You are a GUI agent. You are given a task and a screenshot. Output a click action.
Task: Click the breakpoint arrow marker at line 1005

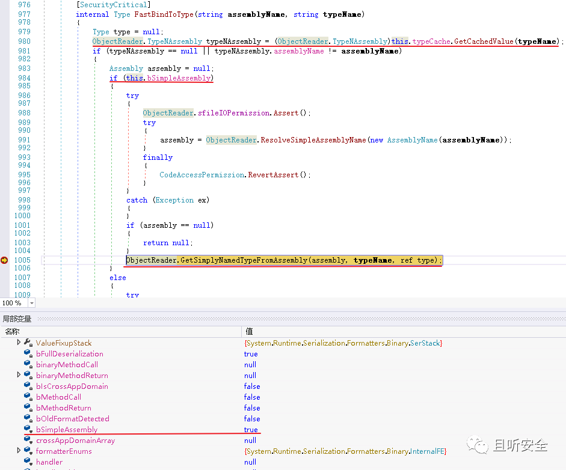4,260
